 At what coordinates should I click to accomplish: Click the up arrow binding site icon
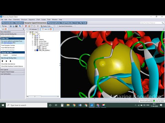tap(7, 61)
